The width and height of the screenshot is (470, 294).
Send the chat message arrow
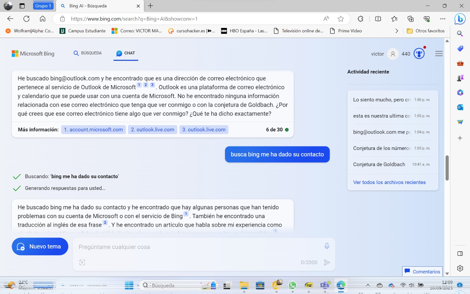[327, 262]
